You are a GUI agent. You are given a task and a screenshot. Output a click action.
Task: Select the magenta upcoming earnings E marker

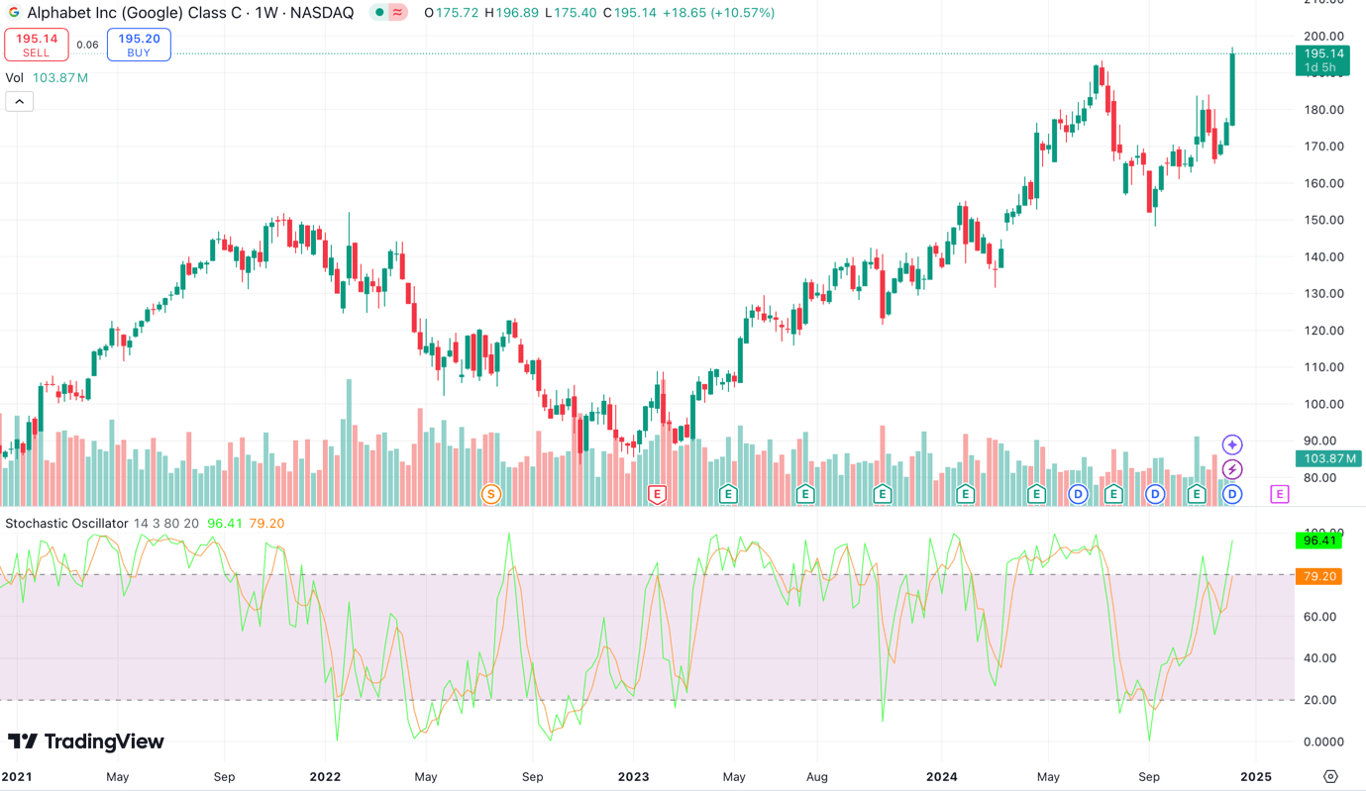tap(1278, 493)
